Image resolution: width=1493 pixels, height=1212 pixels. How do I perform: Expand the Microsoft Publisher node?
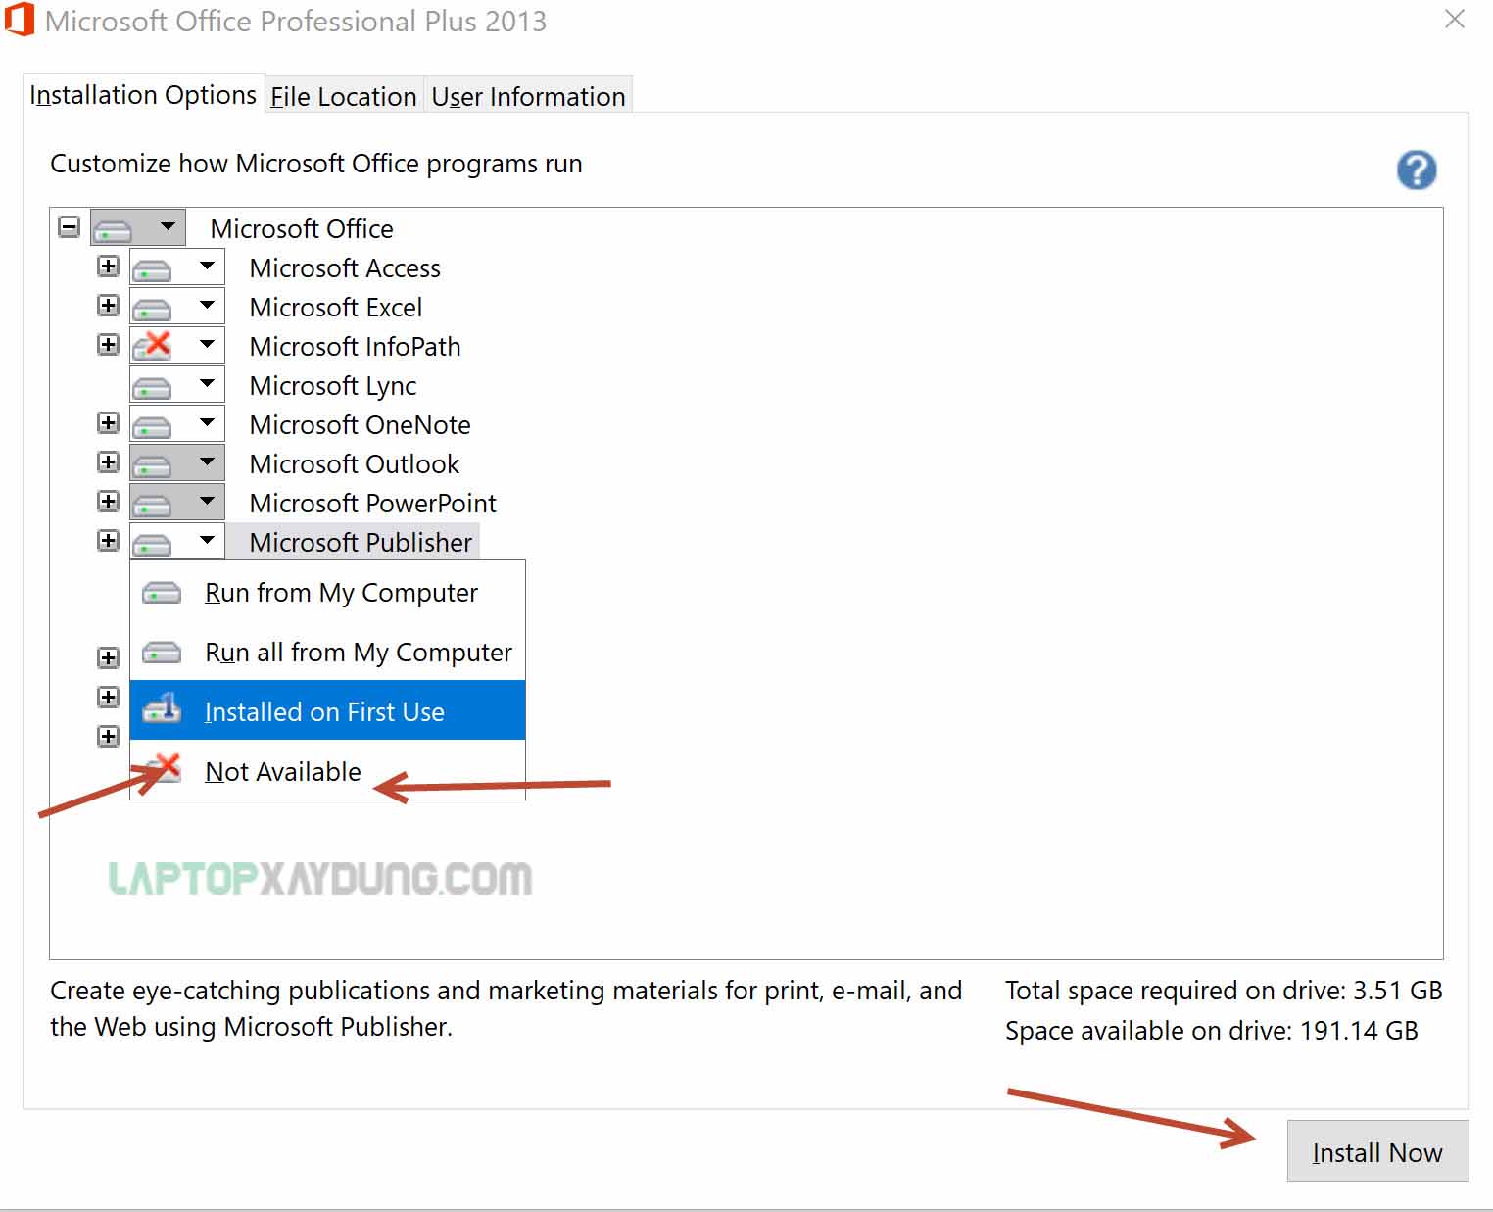[108, 541]
